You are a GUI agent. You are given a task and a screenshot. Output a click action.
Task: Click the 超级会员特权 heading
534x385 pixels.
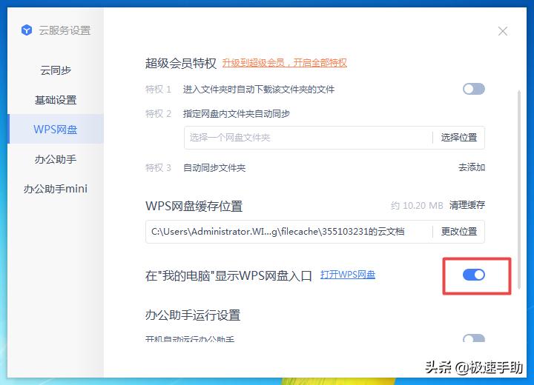click(181, 63)
